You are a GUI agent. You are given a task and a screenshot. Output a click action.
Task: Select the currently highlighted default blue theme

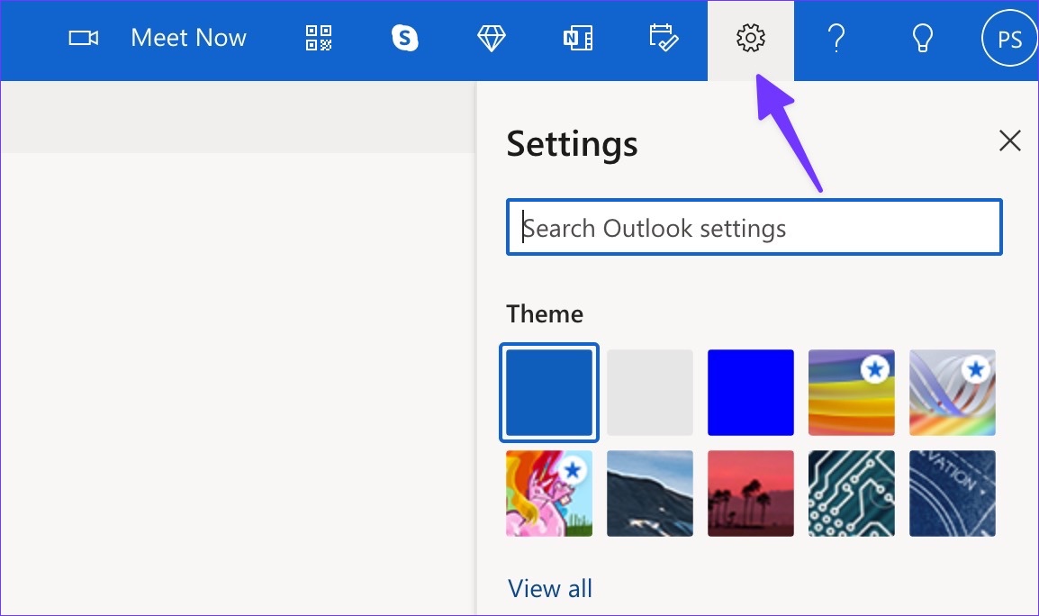(549, 393)
